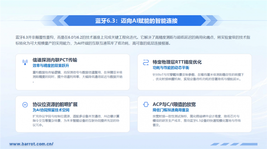The width and height of the screenshot is (267, 149).
Task: Click the description starting 针对IoT与可穿戴场景
Action: 198,77
